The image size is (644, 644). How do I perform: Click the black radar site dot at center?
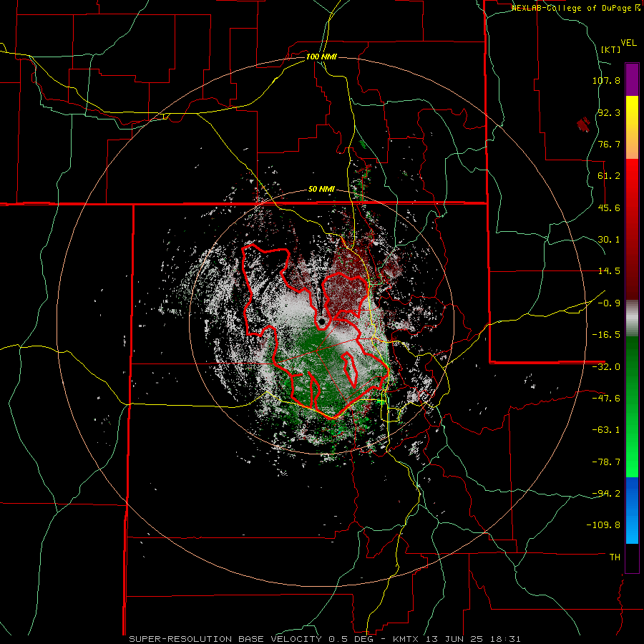(x=321, y=321)
